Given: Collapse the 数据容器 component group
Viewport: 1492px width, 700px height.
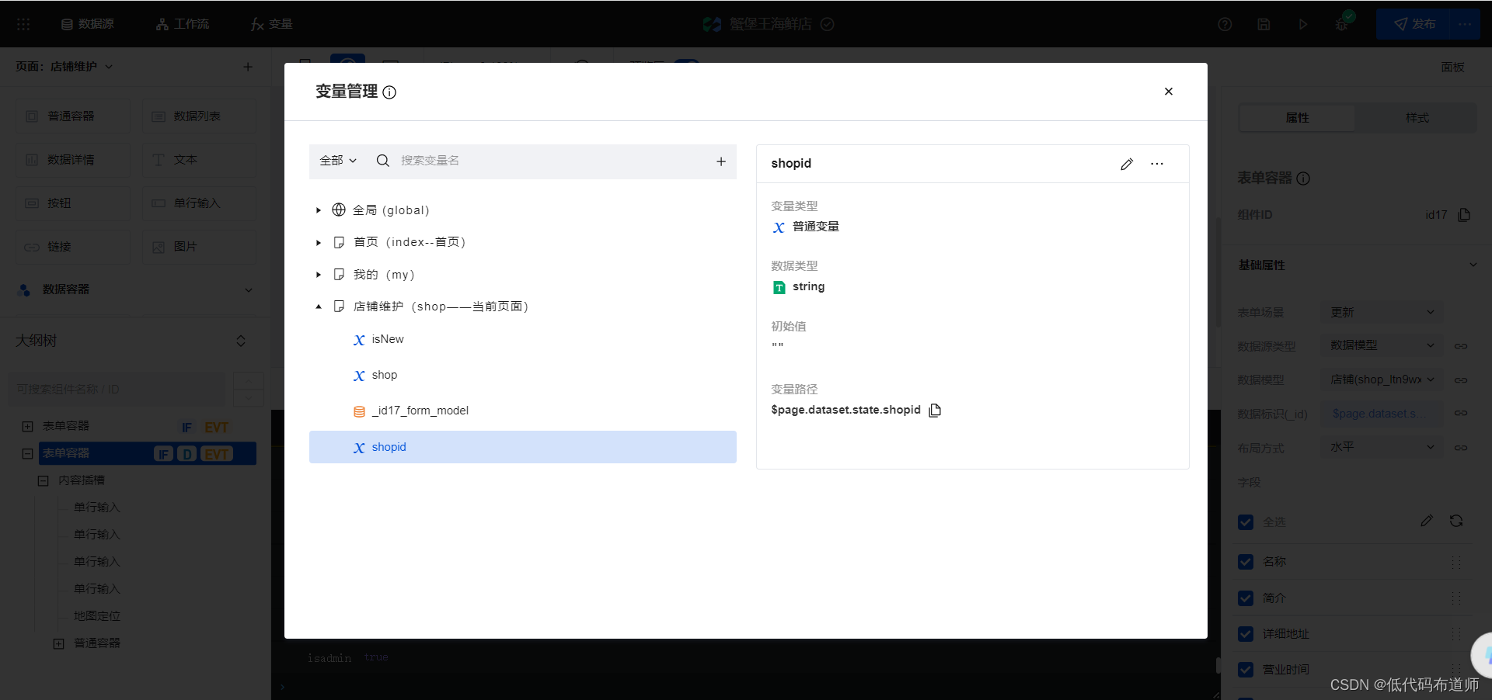Looking at the screenshot, I should pyautogui.click(x=249, y=289).
